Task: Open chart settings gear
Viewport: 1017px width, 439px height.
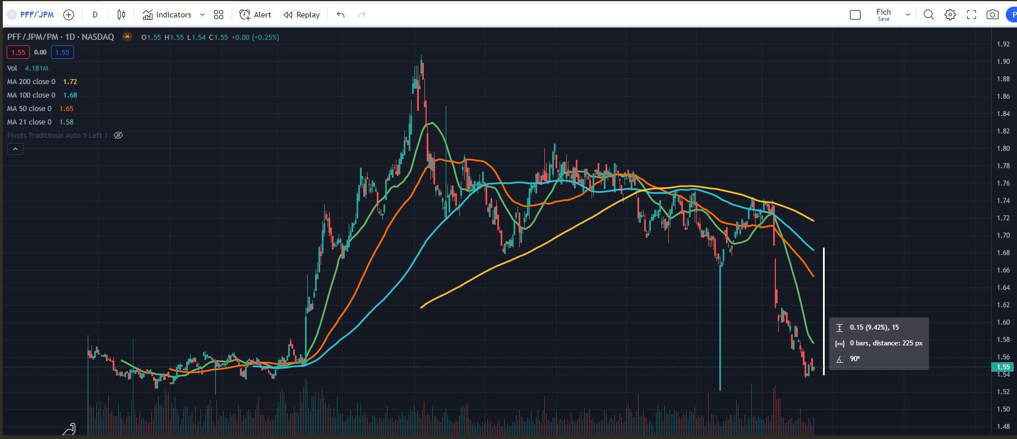Action: 950,15
